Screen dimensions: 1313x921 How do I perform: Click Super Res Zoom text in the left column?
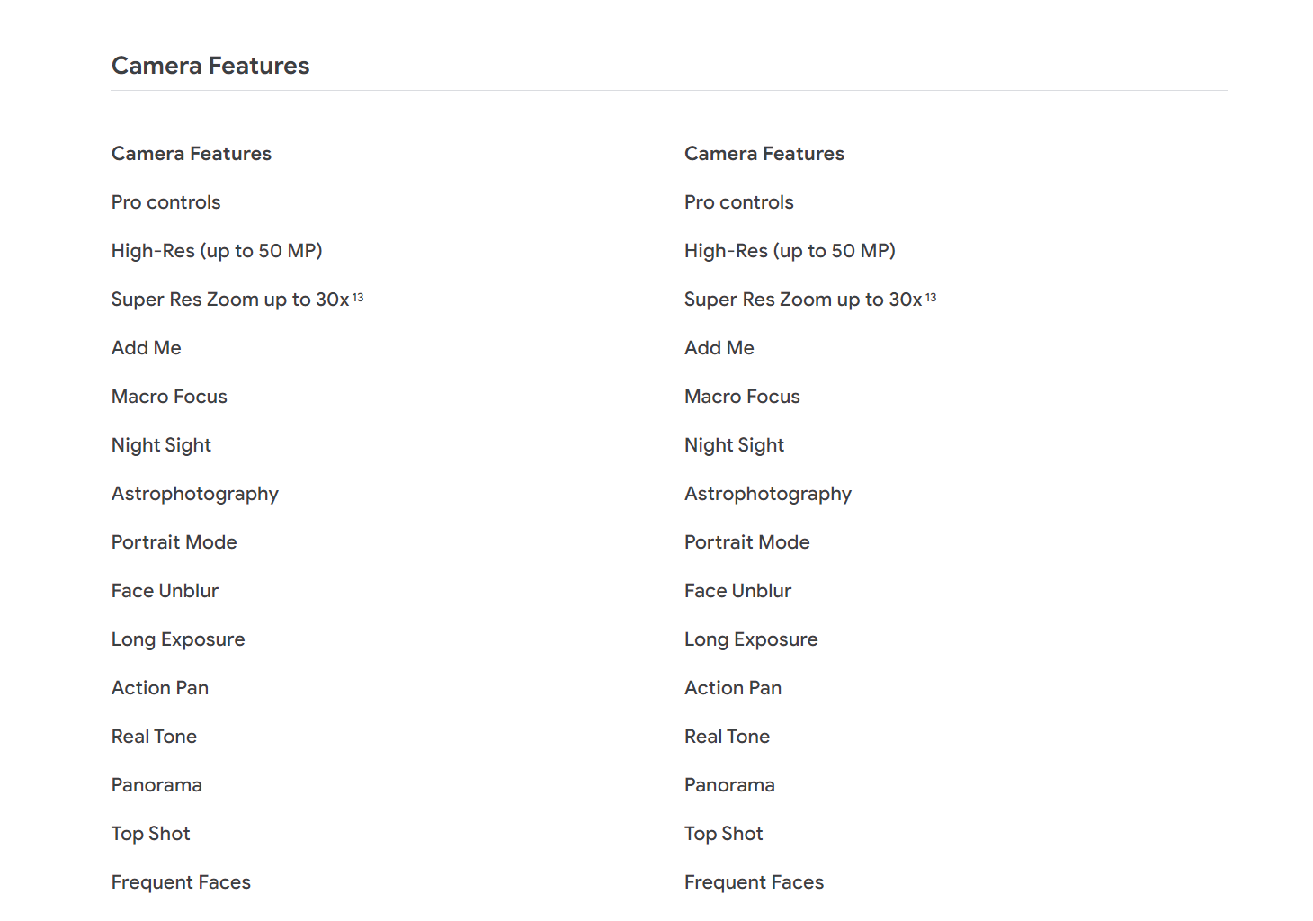click(x=230, y=300)
